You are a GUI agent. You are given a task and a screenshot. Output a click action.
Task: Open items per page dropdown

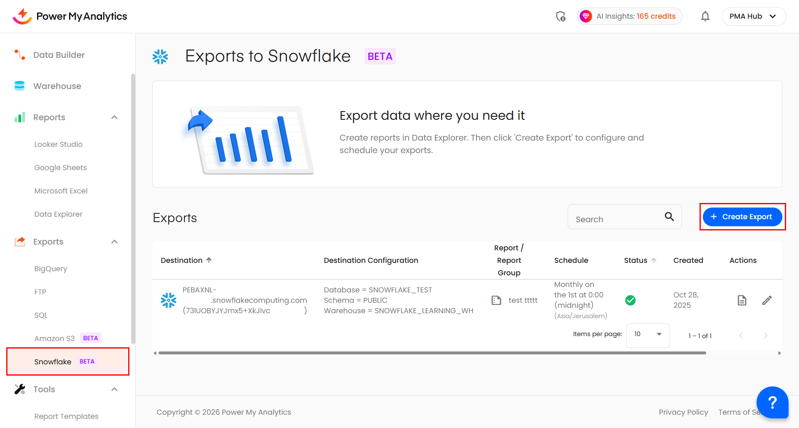click(648, 334)
